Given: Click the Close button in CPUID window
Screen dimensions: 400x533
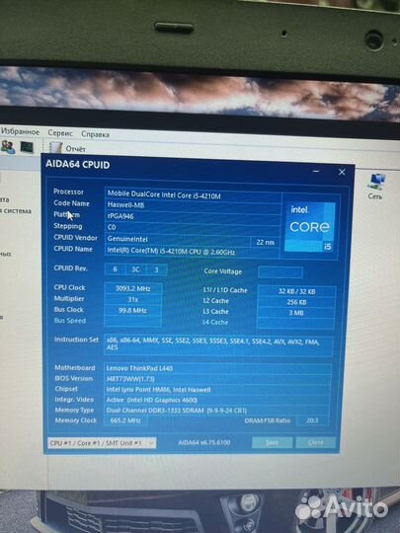Looking at the screenshot, I should 316,442.
